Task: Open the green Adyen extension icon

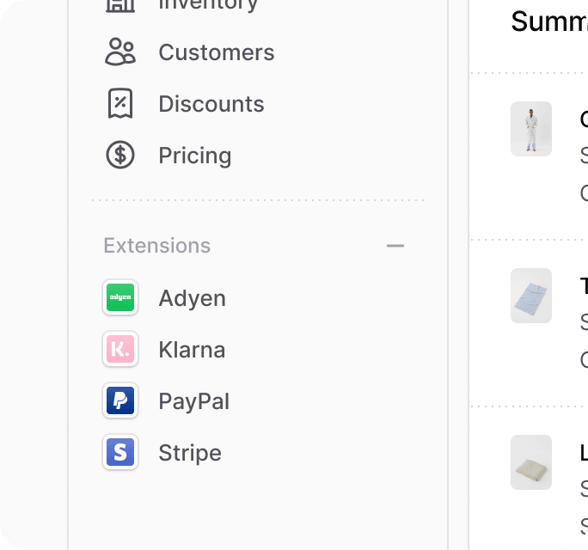Action: [120, 297]
